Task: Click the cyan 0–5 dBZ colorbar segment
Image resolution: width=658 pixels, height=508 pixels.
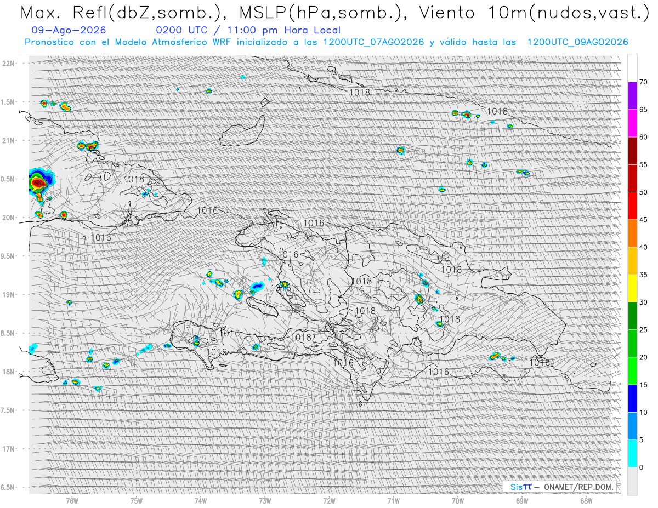Action: tap(632, 453)
